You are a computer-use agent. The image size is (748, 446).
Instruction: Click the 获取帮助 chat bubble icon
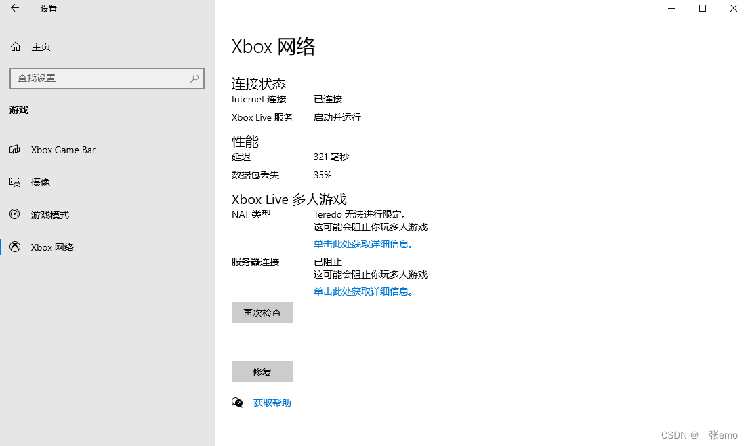[237, 403]
